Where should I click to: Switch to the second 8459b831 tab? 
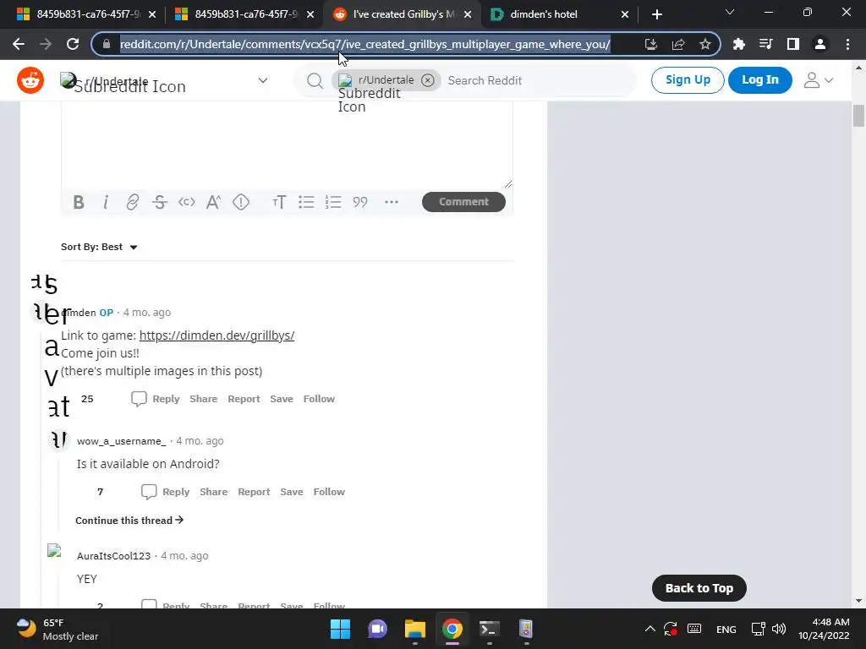point(244,14)
